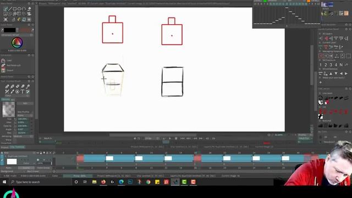Click the down arrow in Miscellaneous section
This screenshot has width=352, height=198.
(336, 73)
